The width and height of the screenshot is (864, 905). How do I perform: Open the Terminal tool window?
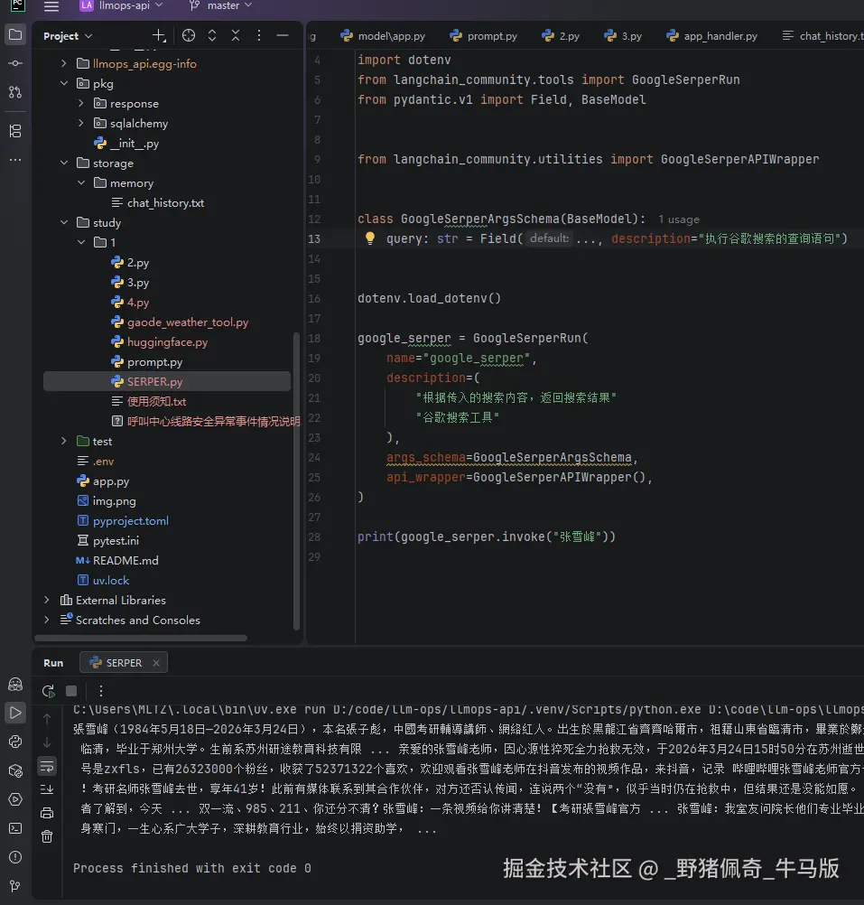pos(15,828)
